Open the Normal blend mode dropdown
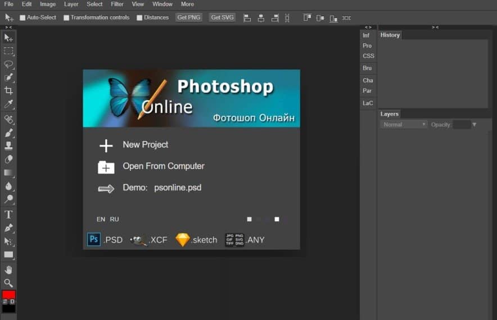The image size is (497, 320). tap(404, 125)
